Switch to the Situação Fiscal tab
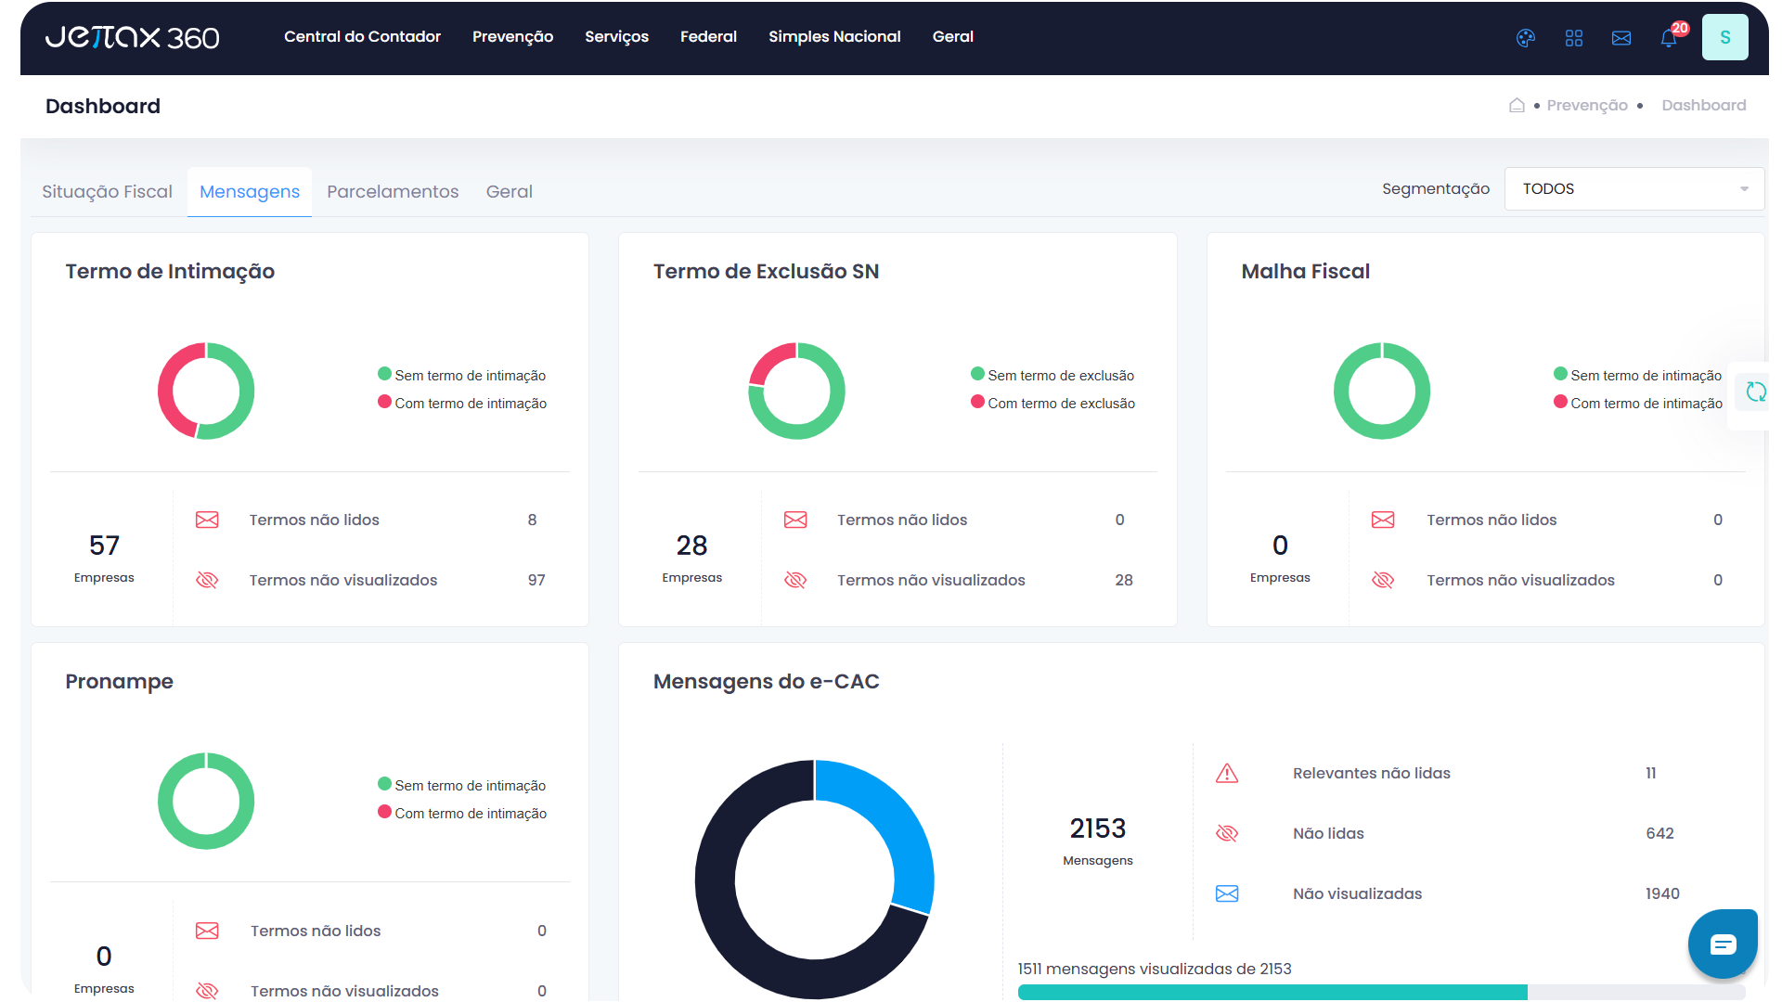Screen dimensions: 1782x1002 [x=107, y=191]
